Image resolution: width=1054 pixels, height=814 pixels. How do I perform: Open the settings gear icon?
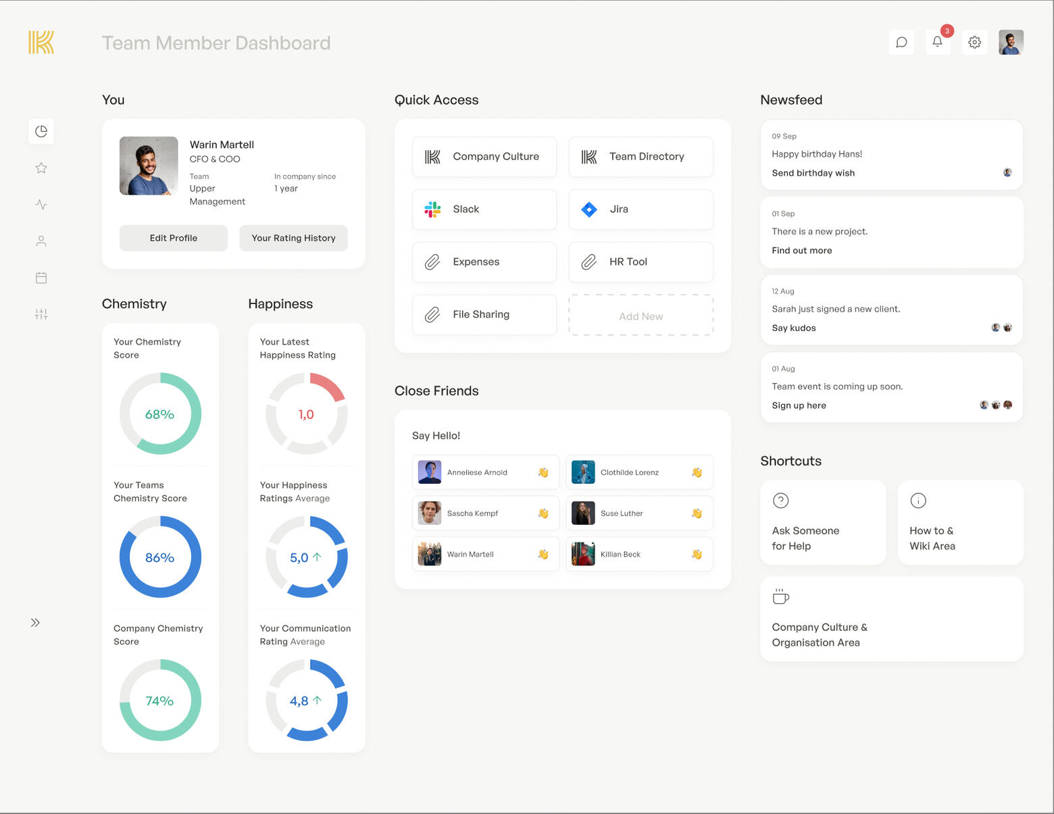pyautogui.click(x=974, y=43)
